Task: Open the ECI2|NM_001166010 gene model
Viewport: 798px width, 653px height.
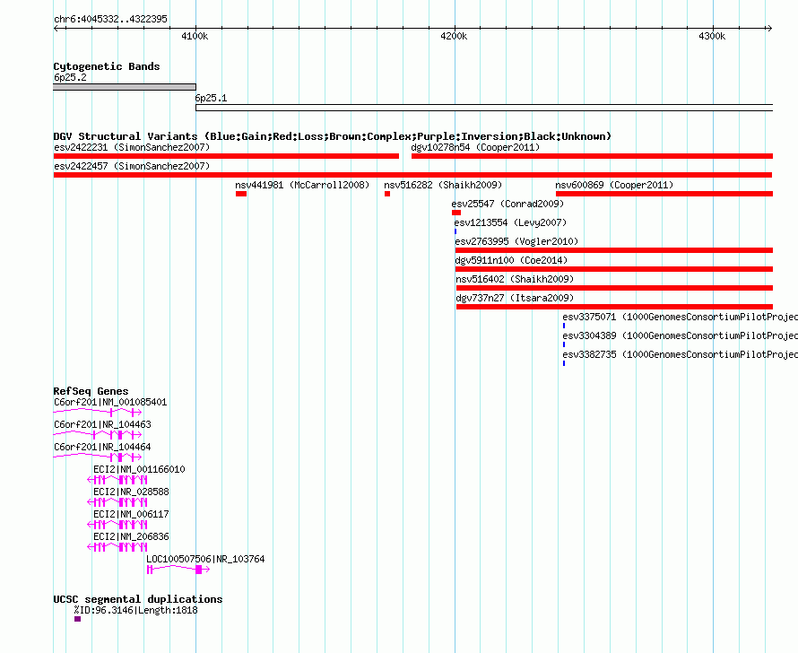Action: tap(117, 480)
